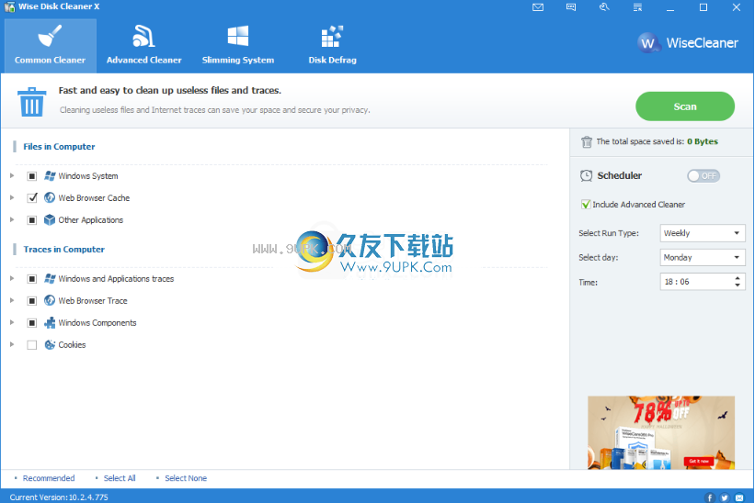This screenshot has height=503, width=755.
Task: Open the feedback chat icon in title bar
Action: [x=571, y=7]
